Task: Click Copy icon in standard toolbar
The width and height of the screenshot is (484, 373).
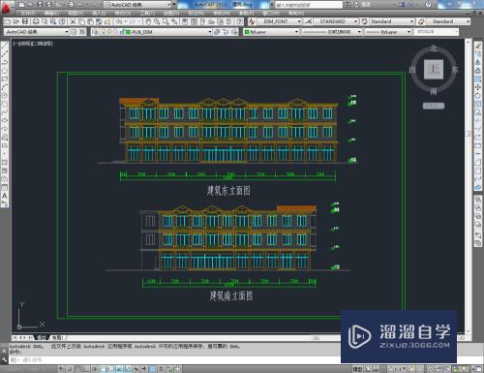Action: click(x=81, y=21)
